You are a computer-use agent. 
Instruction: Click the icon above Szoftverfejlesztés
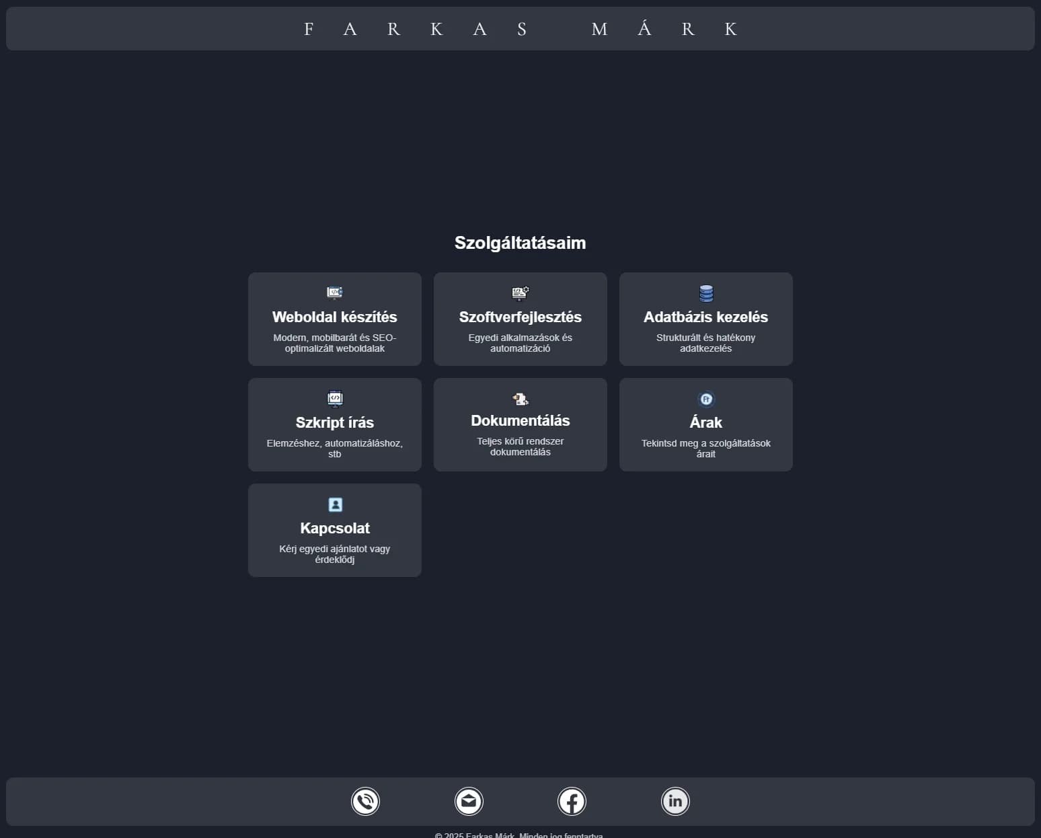click(520, 293)
